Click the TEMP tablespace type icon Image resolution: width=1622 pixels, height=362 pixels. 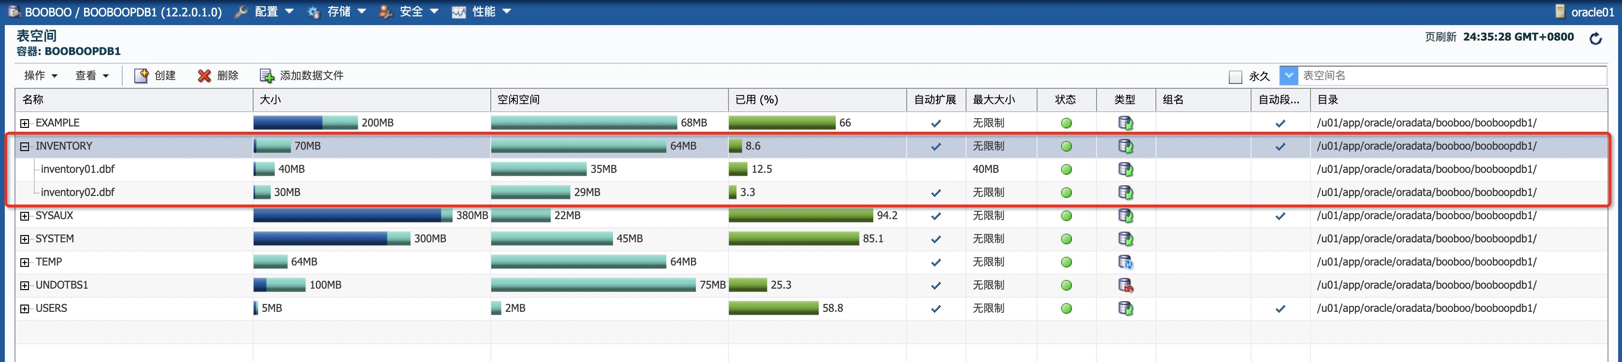pos(1125,262)
